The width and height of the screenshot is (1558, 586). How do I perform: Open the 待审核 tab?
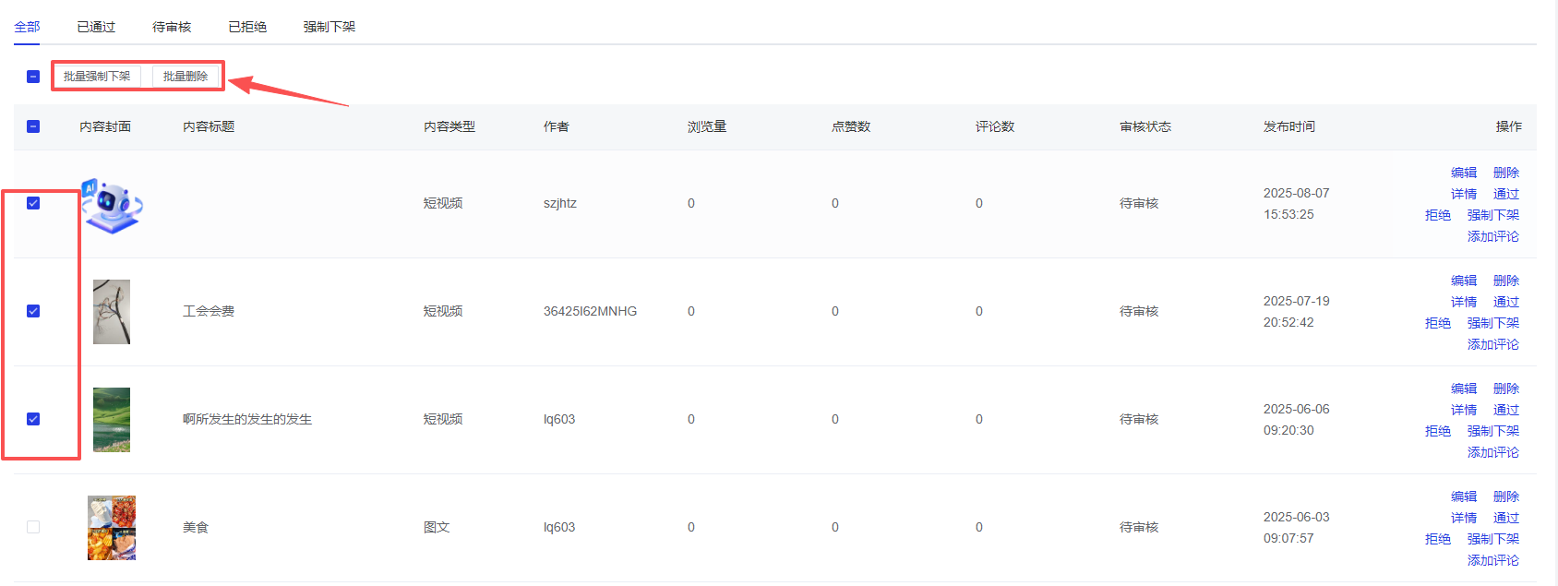click(x=172, y=27)
